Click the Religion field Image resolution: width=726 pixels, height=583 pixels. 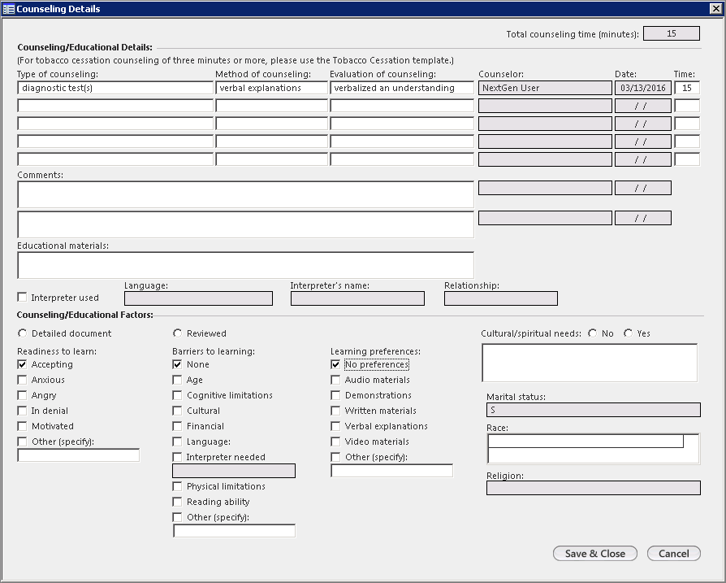(x=594, y=488)
